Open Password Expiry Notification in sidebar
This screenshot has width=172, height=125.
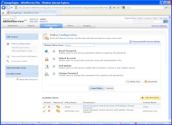24,56
